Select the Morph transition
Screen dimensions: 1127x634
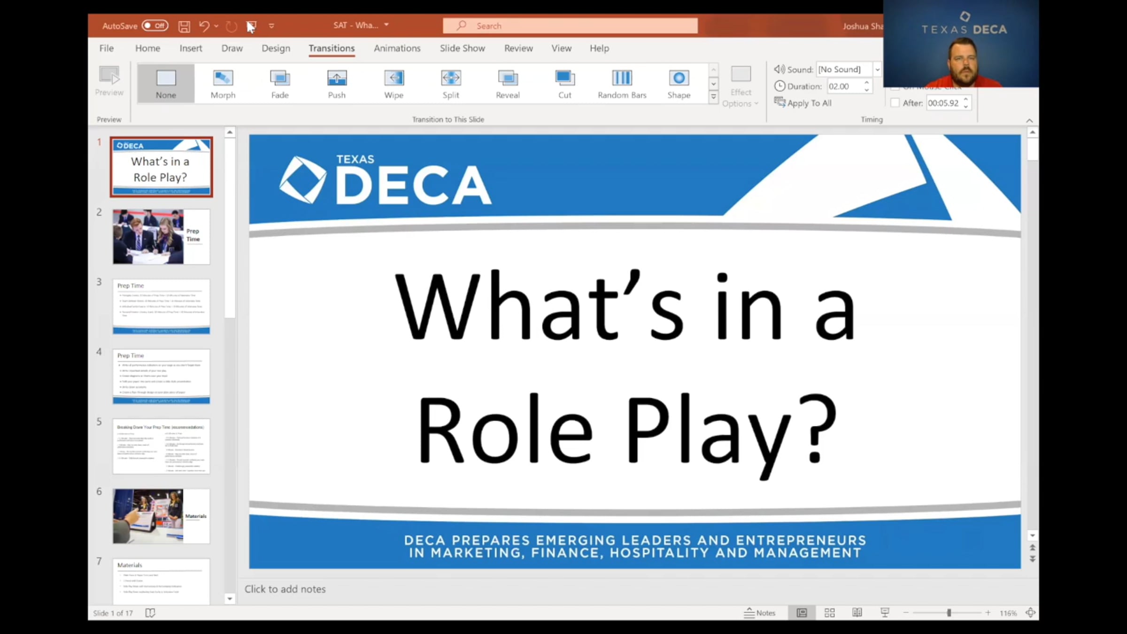pyautogui.click(x=223, y=84)
